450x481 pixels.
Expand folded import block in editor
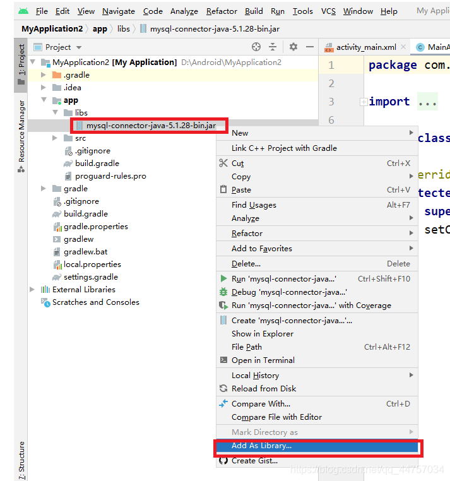364,102
